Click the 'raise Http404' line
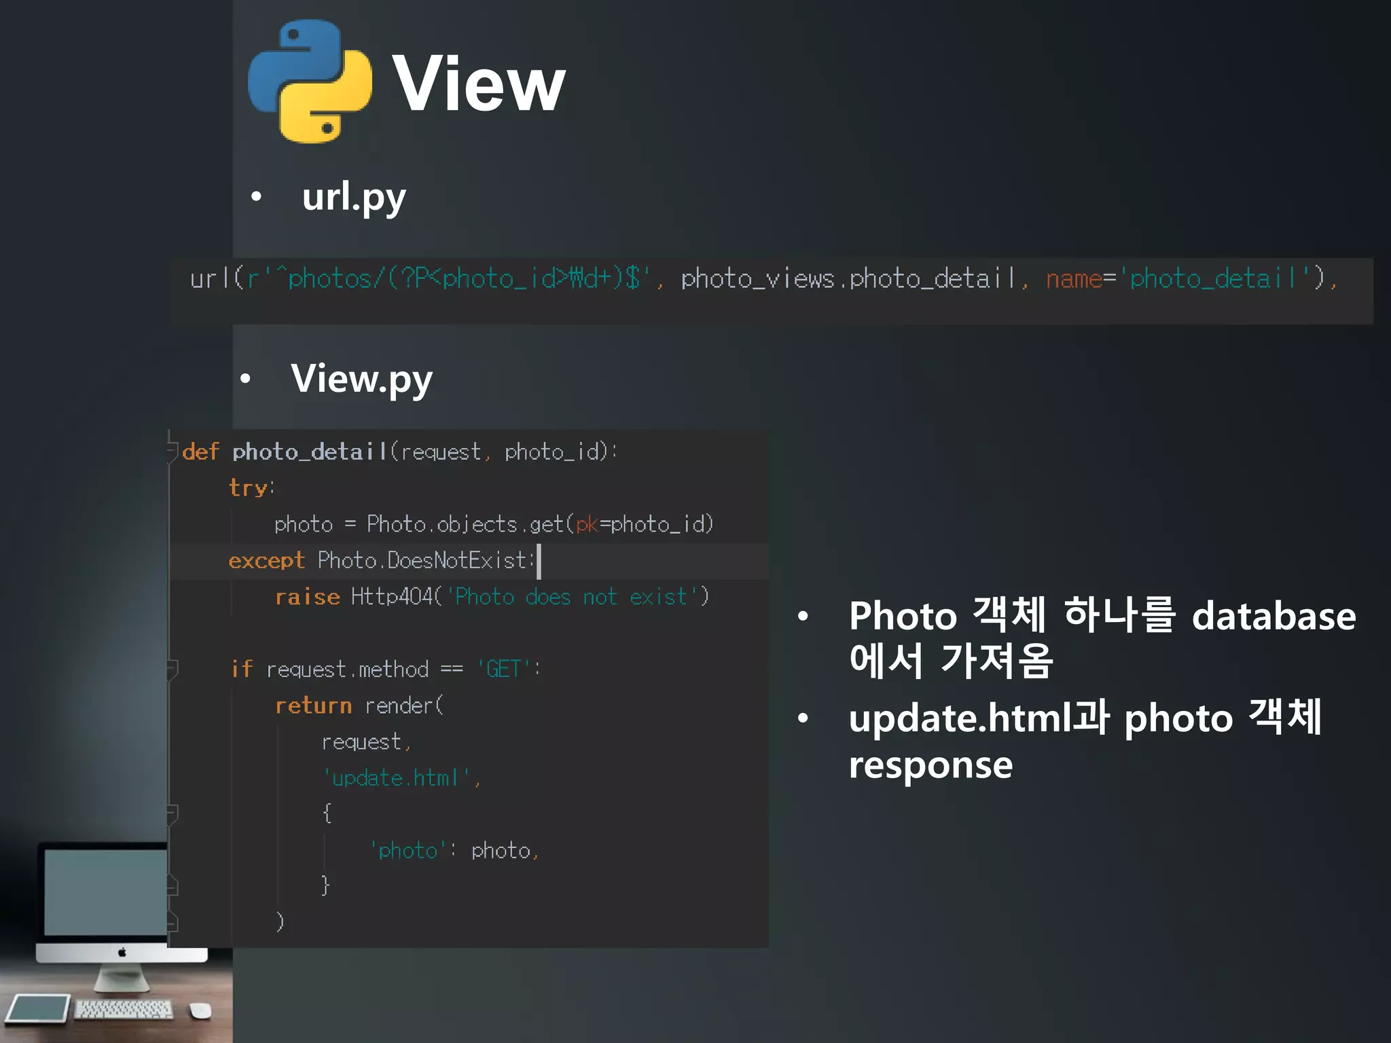The height and width of the screenshot is (1043, 1391). 492,597
